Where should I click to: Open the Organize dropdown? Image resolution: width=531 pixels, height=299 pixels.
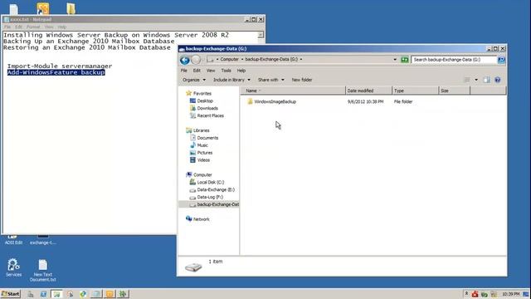(194, 80)
